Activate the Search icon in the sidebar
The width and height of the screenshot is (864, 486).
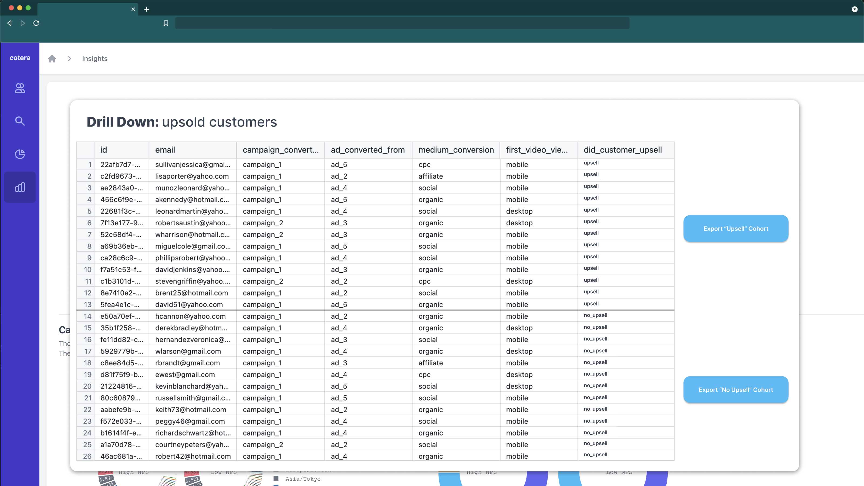tap(20, 121)
